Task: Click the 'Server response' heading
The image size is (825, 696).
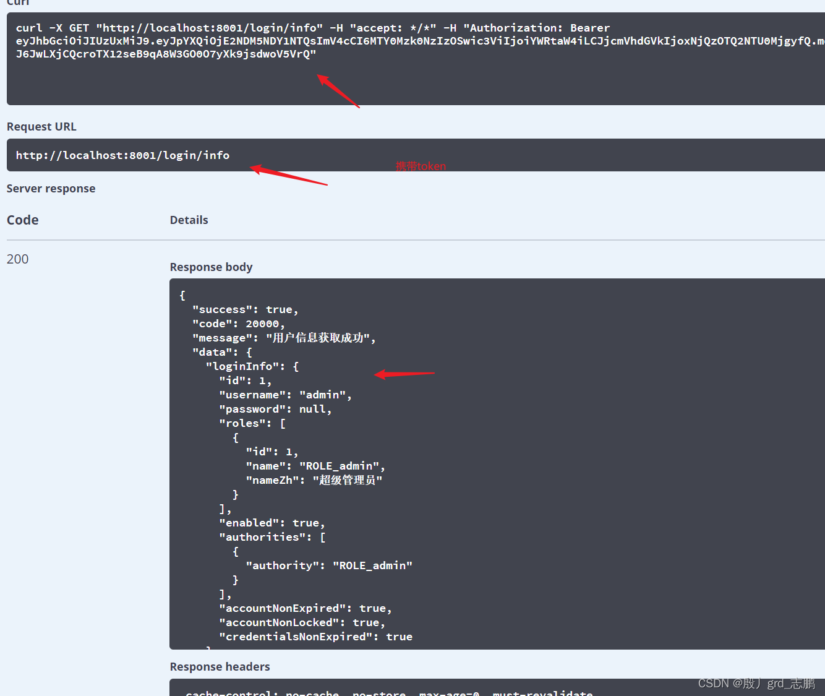Action: point(51,189)
